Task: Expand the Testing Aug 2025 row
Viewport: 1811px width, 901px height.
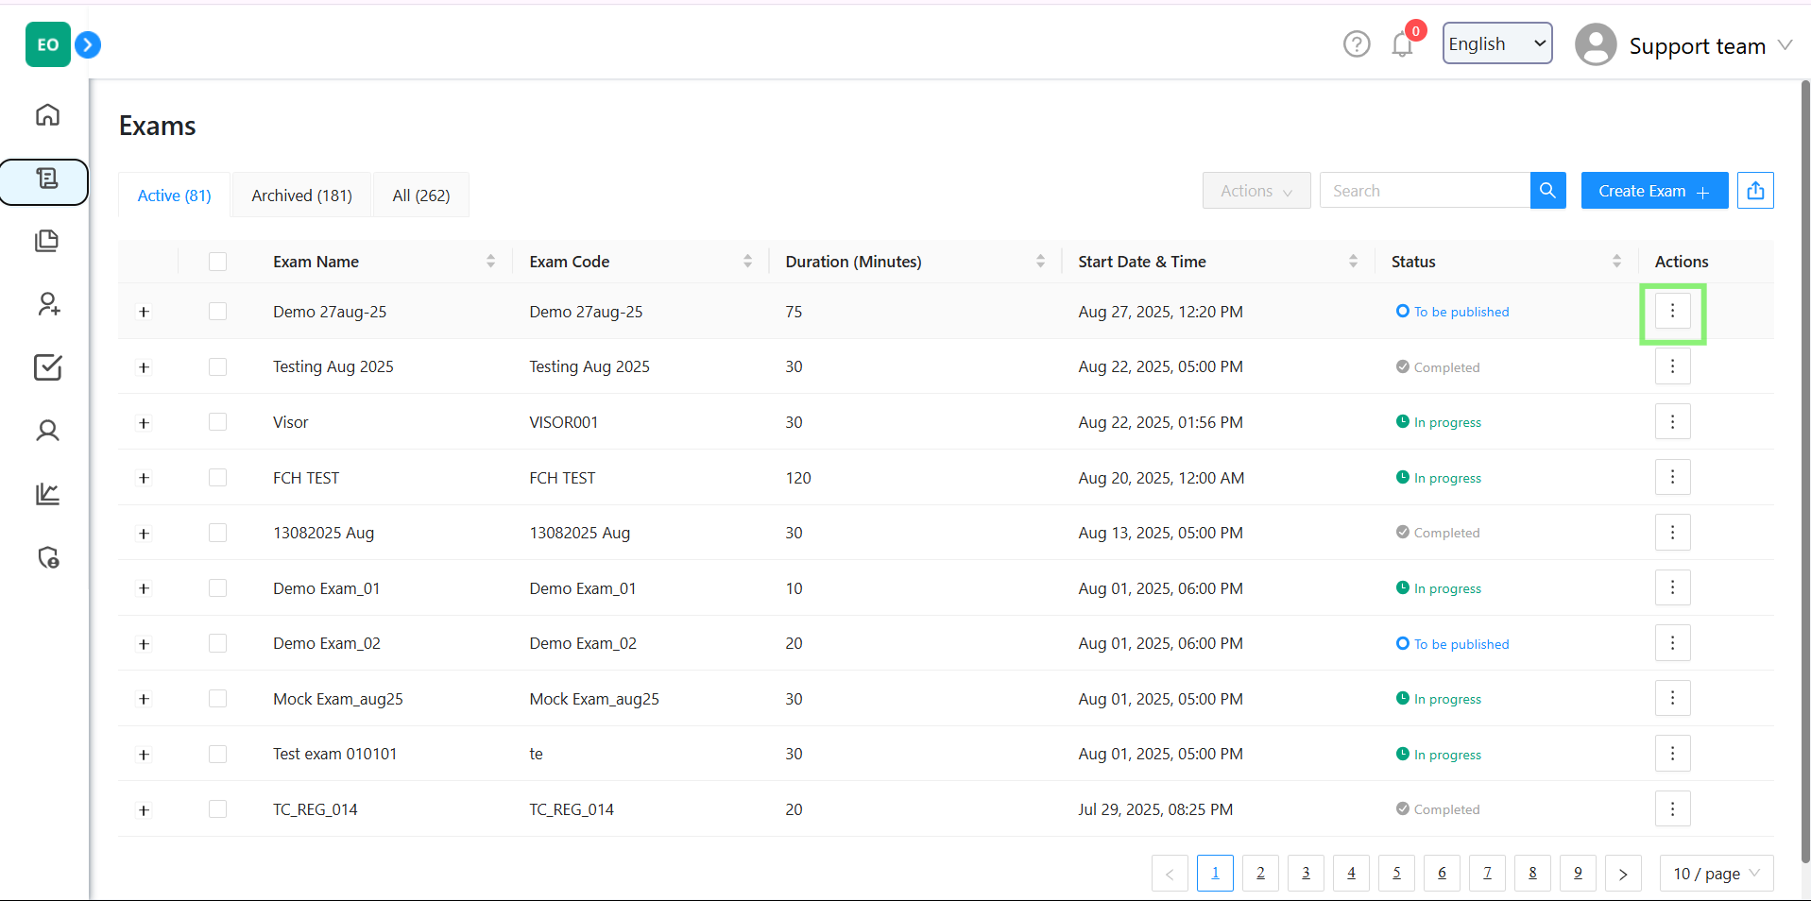Action: [144, 367]
